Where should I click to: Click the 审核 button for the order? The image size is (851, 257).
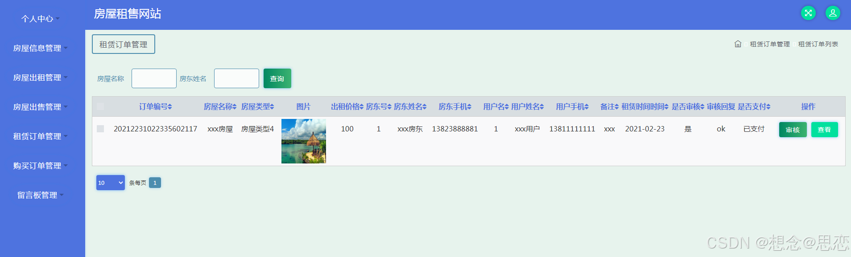(x=793, y=130)
